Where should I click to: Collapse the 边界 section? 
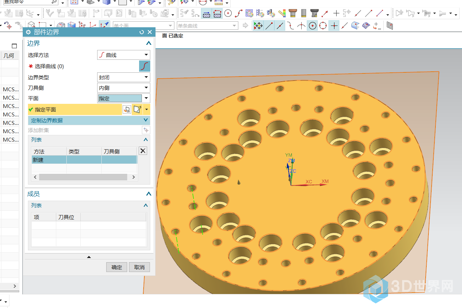pos(149,43)
